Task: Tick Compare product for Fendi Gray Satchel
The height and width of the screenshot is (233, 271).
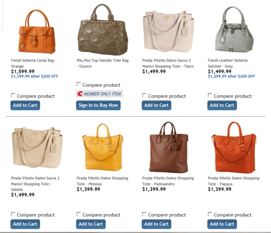Action: (210, 96)
